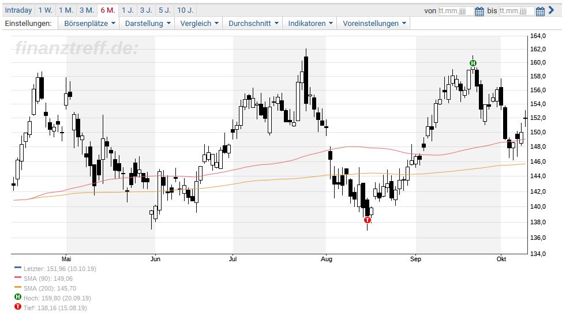Click the 'Okt' x-axis label

click(x=501, y=259)
